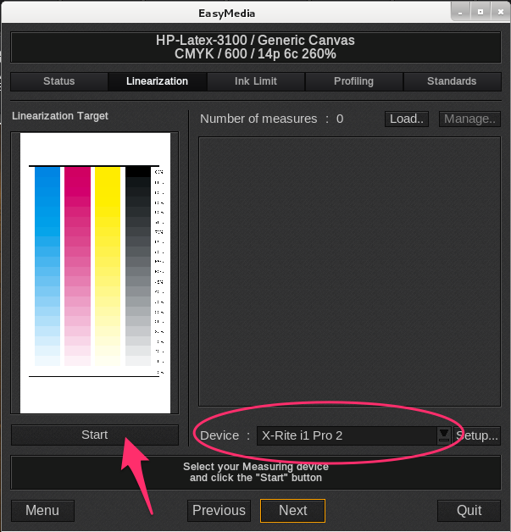Click the Load.. button

[408, 119]
